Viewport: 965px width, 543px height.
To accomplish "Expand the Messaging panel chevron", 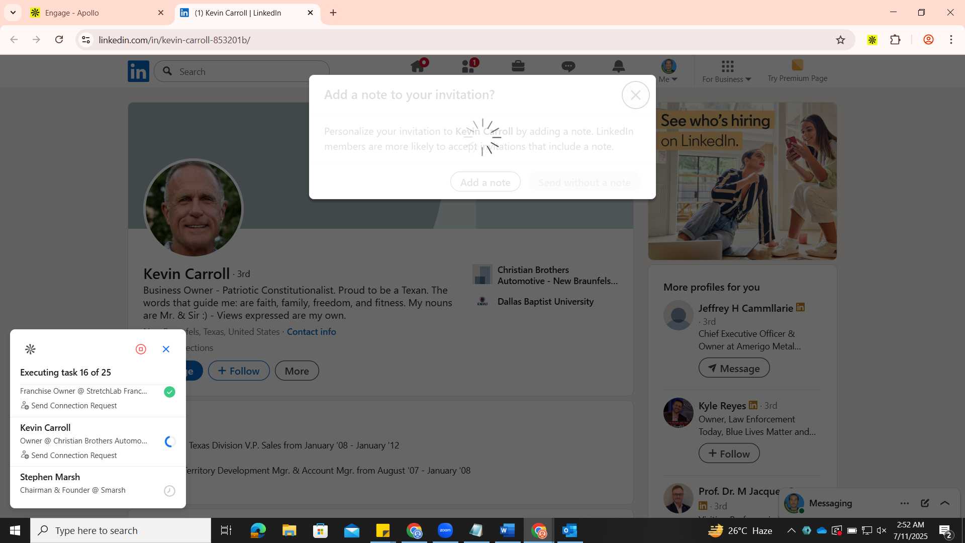I will tap(945, 503).
